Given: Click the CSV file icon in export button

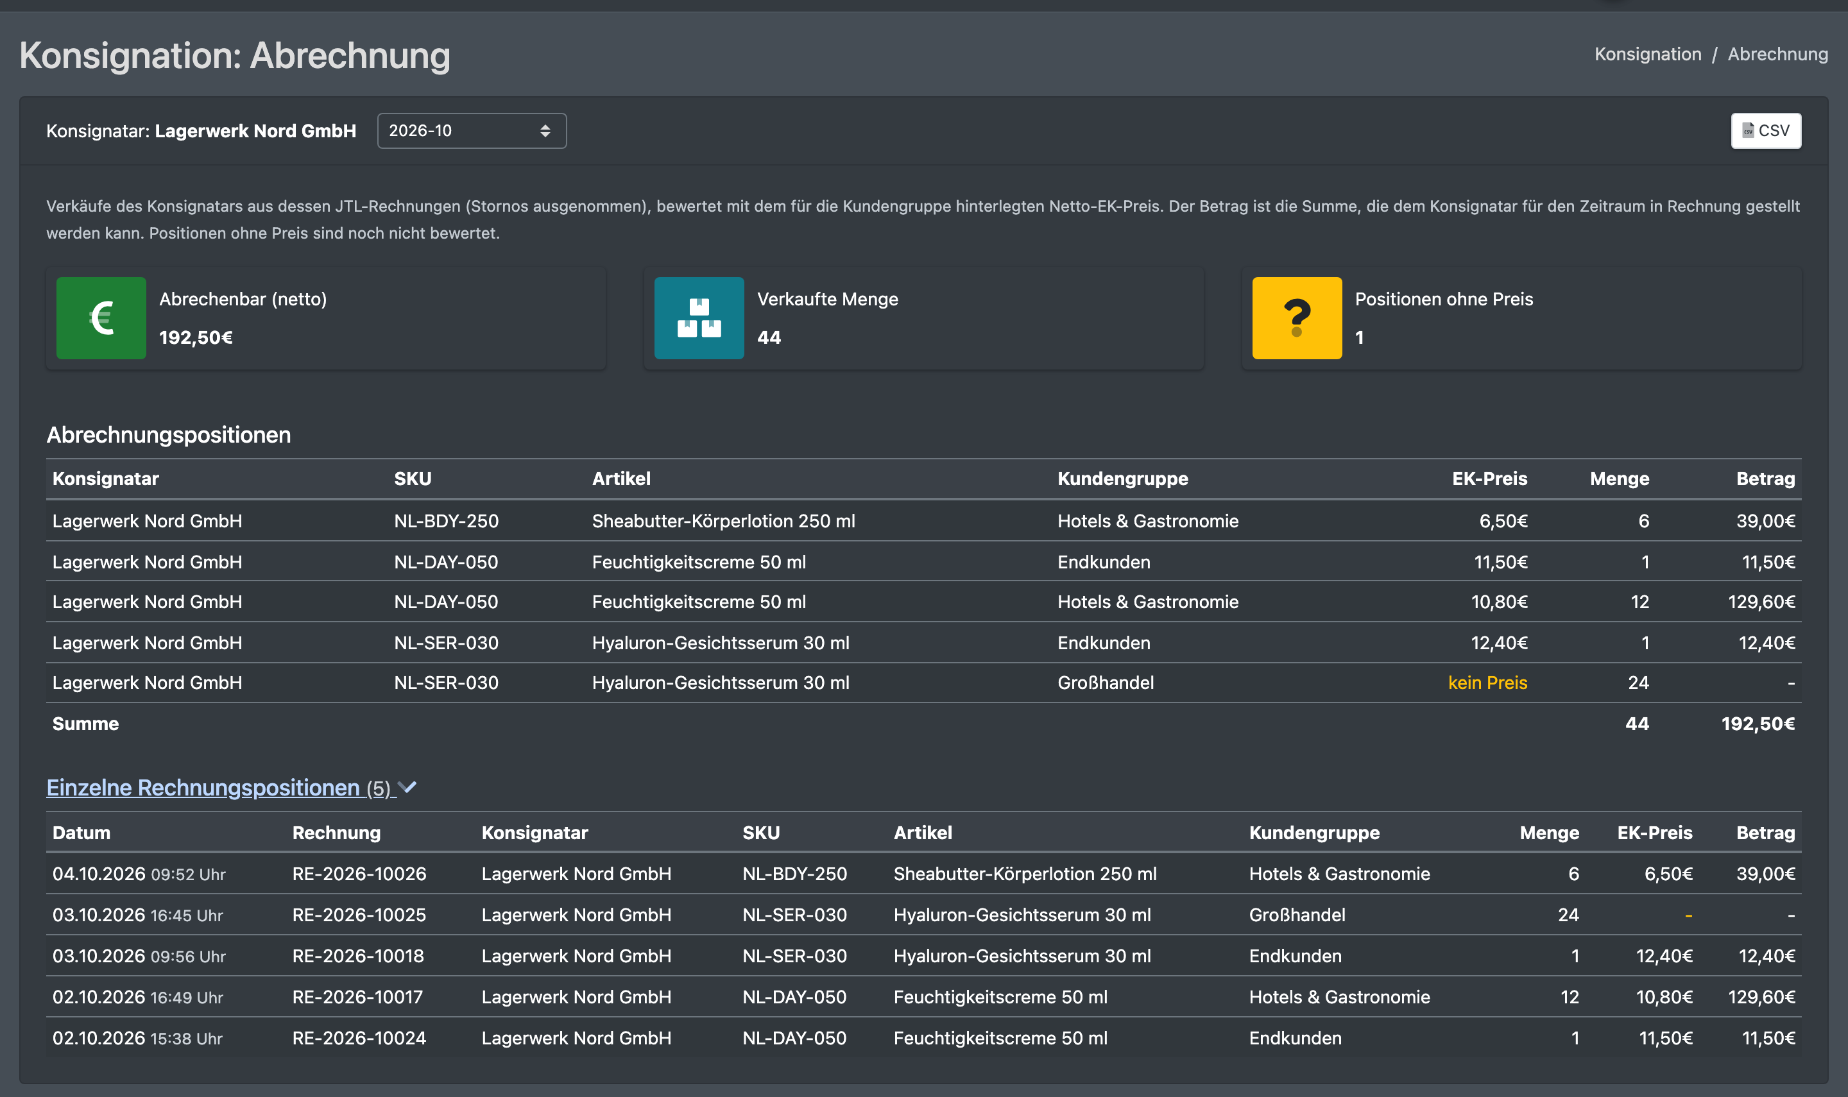Looking at the screenshot, I should pyautogui.click(x=1747, y=131).
